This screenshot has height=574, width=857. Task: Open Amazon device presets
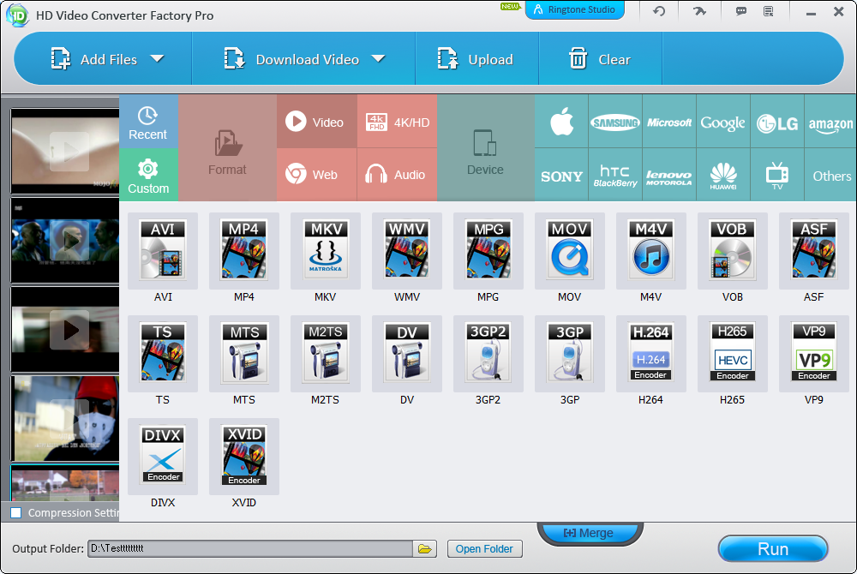click(x=830, y=122)
